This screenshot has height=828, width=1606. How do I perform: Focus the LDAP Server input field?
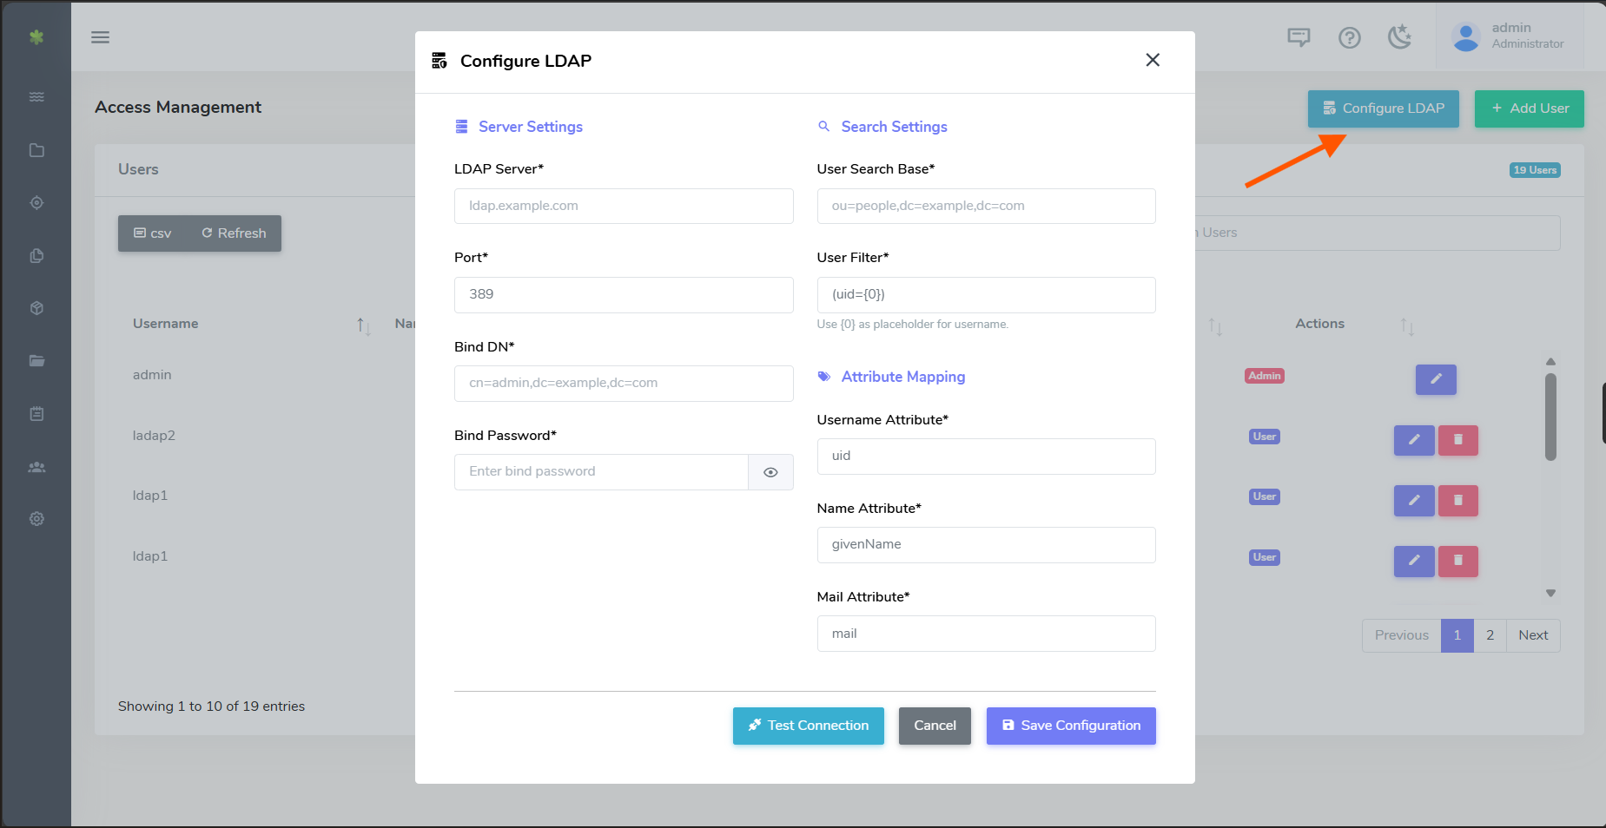pos(623,207)
